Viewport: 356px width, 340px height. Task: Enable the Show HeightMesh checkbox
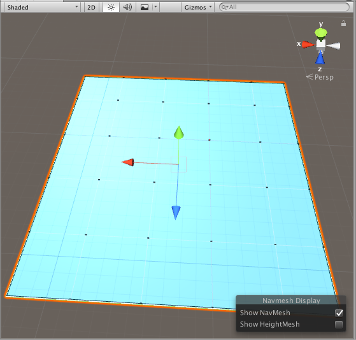tap(339, 325)
